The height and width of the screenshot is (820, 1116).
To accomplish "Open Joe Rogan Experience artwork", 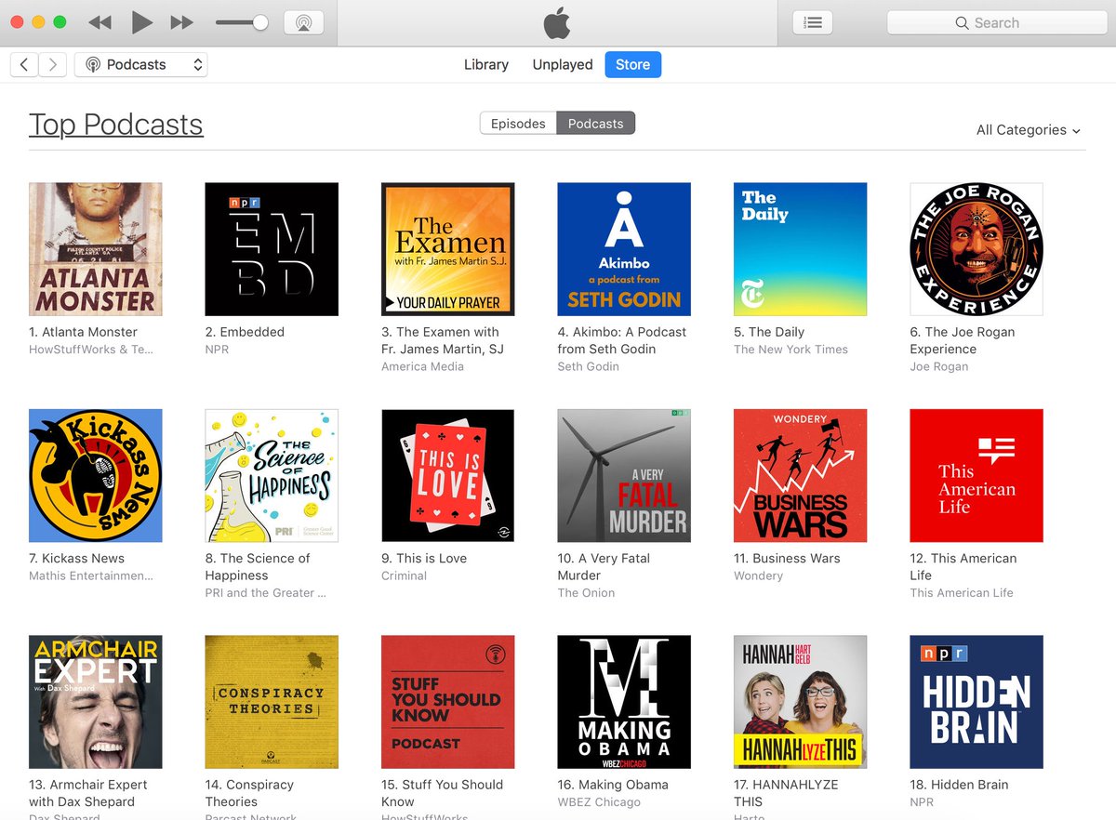I will pos(976,249).
